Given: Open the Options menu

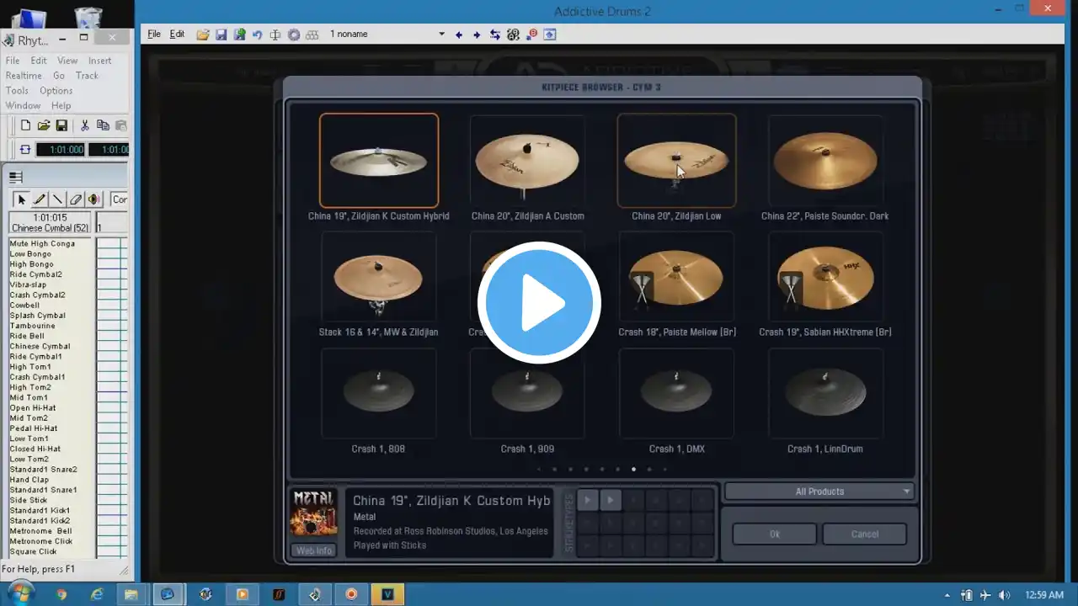Looking at the screenshot, I should [56, 91].
